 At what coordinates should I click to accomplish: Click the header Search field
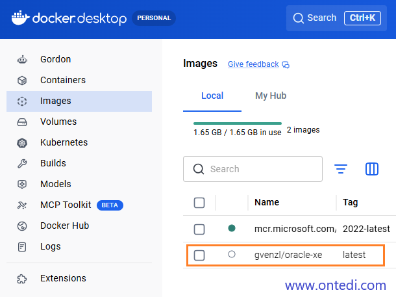click(x=336, y=18)
